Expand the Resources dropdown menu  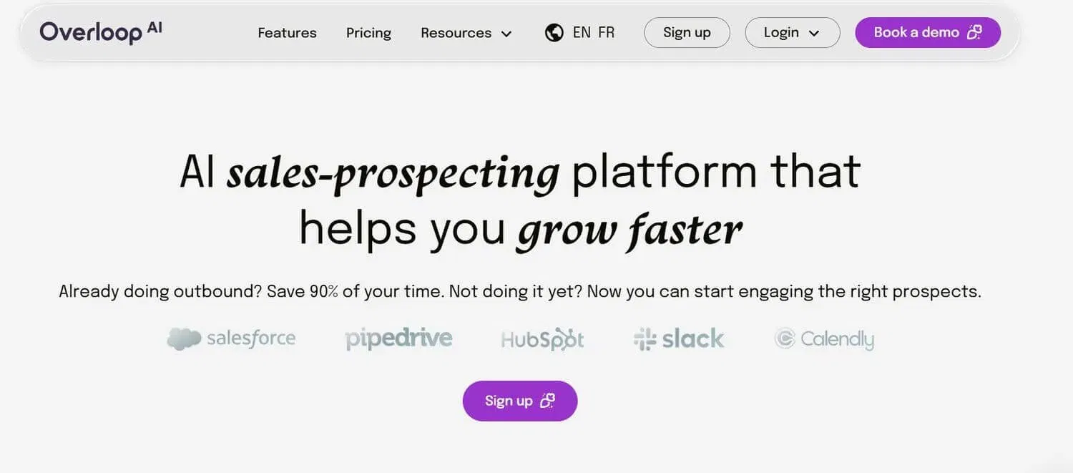coord(466,33)
